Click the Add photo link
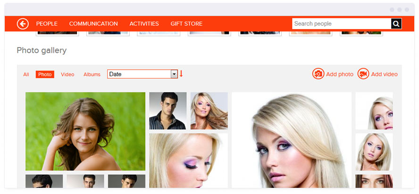The width and height of the screenshot is (419, 194). click(340, 74)
